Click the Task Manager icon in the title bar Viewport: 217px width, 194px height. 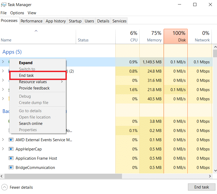click(4, 4)
